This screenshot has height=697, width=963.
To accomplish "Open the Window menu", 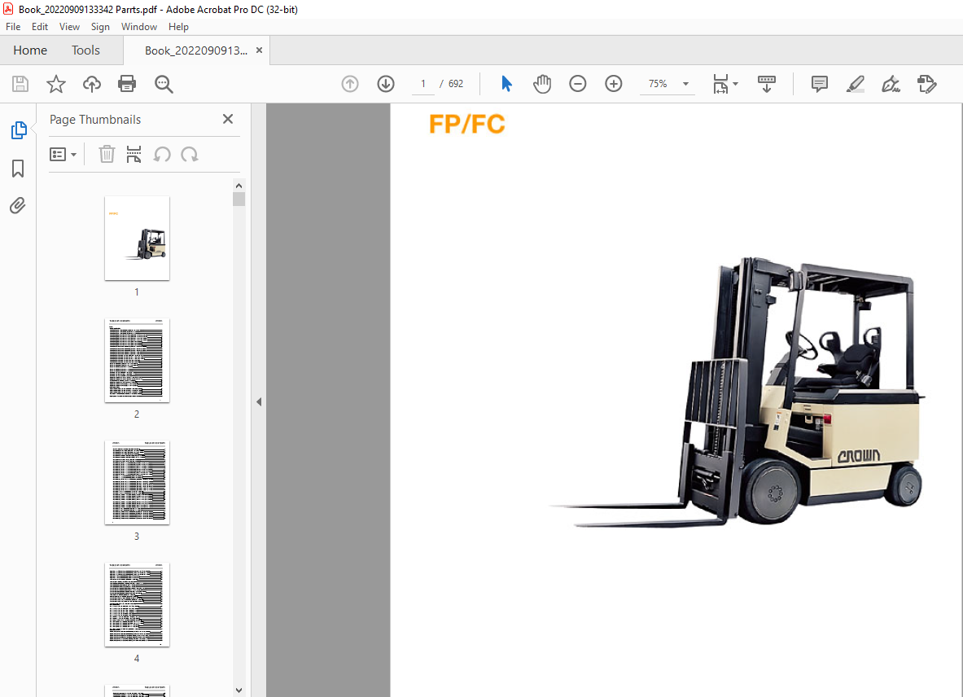I will [139, 26].
